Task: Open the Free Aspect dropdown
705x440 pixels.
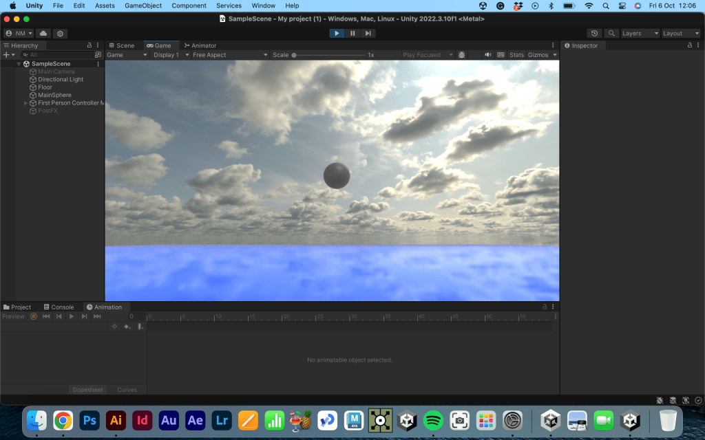Action: coord(228,55)
